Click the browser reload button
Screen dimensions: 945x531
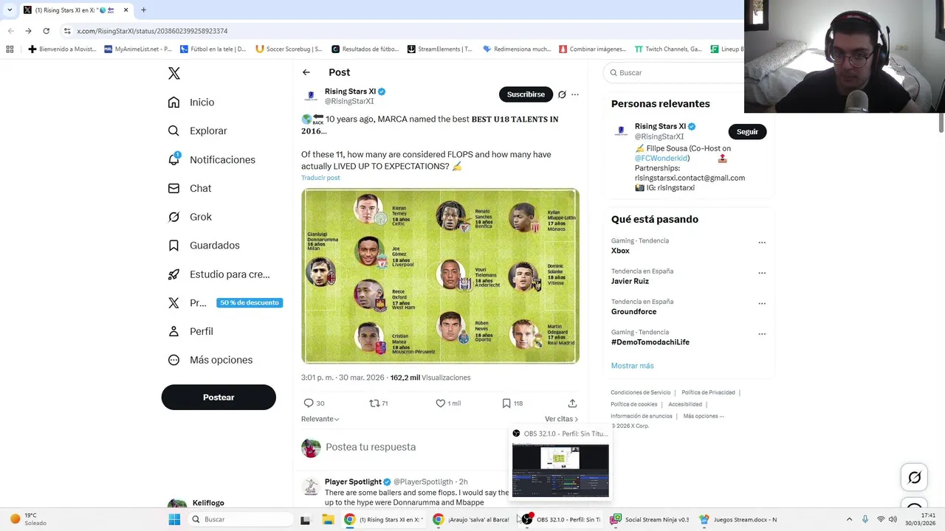point(46,31)
